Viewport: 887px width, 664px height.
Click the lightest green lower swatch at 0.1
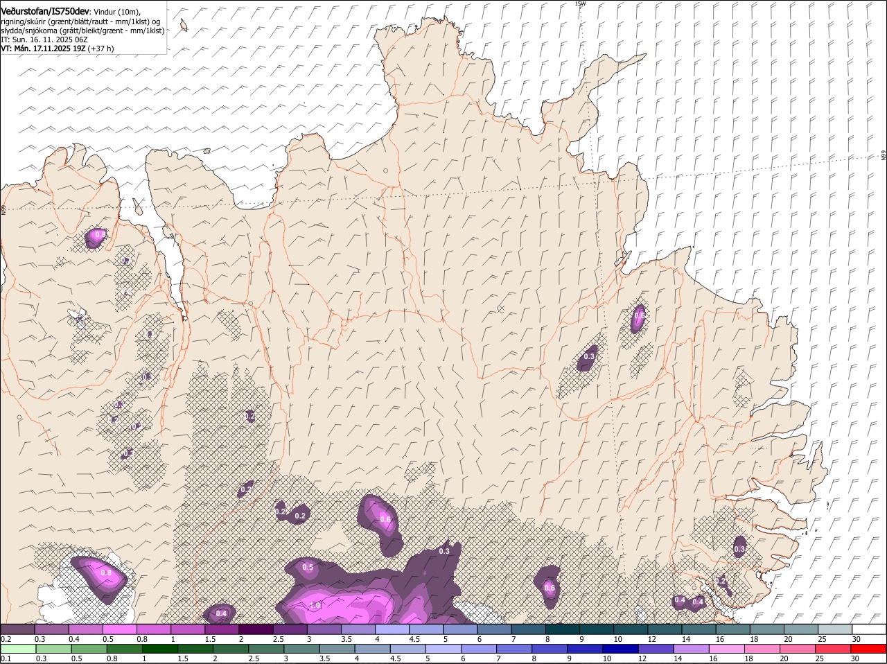point(17,649)
